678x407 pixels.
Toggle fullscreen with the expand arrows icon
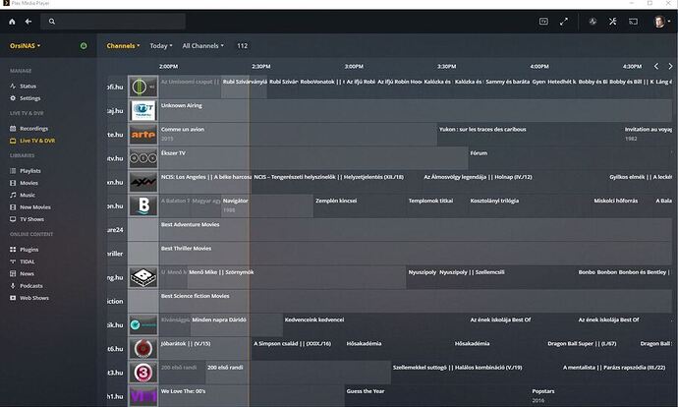[x=564, y=22]
